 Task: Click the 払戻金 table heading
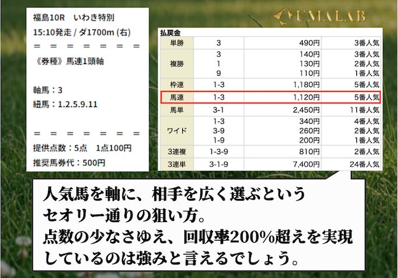coord(170,32)
